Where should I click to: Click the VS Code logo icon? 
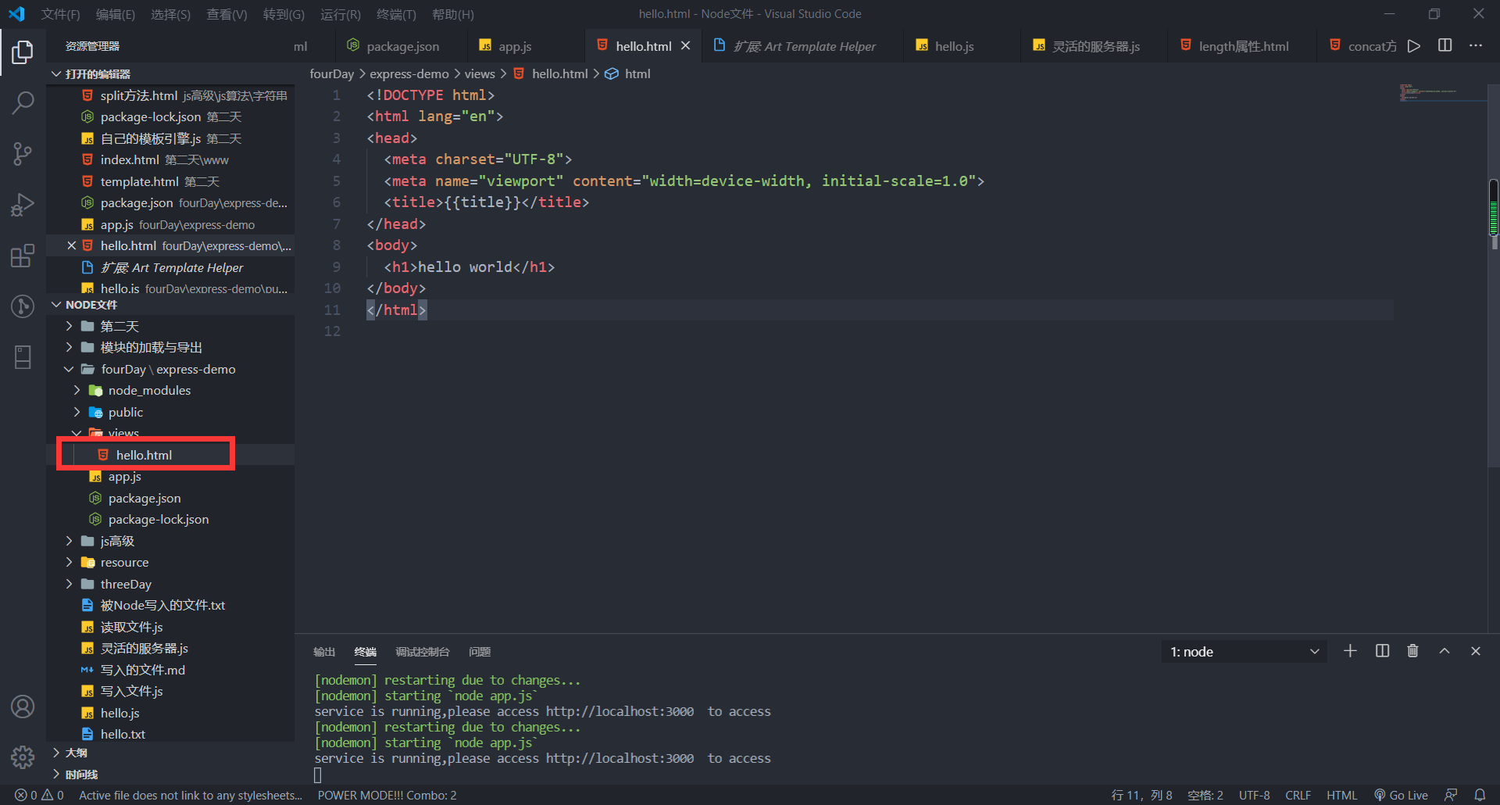16,14
